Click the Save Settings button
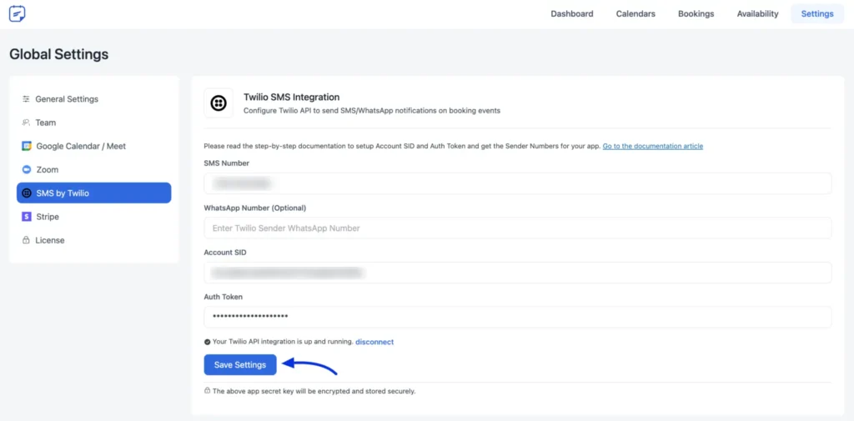The width and height of the screenshot is (854, 421). tap(240, 365)
